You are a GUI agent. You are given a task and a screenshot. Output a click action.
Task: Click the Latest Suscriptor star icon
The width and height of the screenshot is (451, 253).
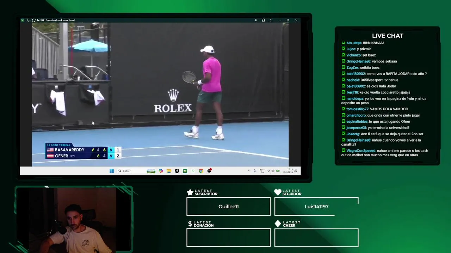(190, 192)
